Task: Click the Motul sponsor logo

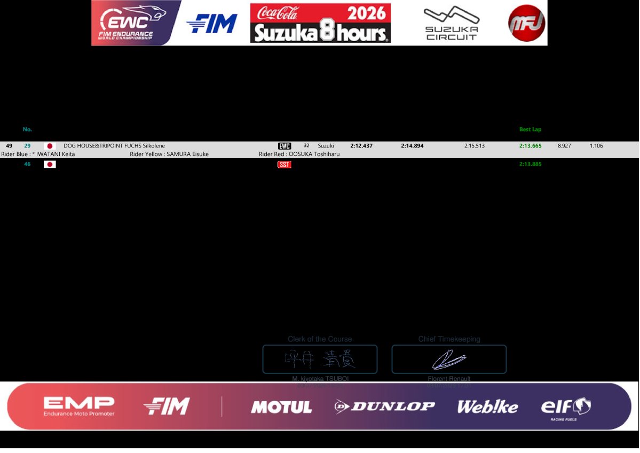Action: pos(282,407)
